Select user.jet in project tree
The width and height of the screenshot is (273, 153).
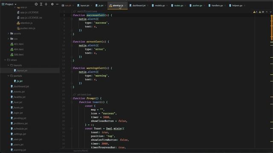[16, 139]
